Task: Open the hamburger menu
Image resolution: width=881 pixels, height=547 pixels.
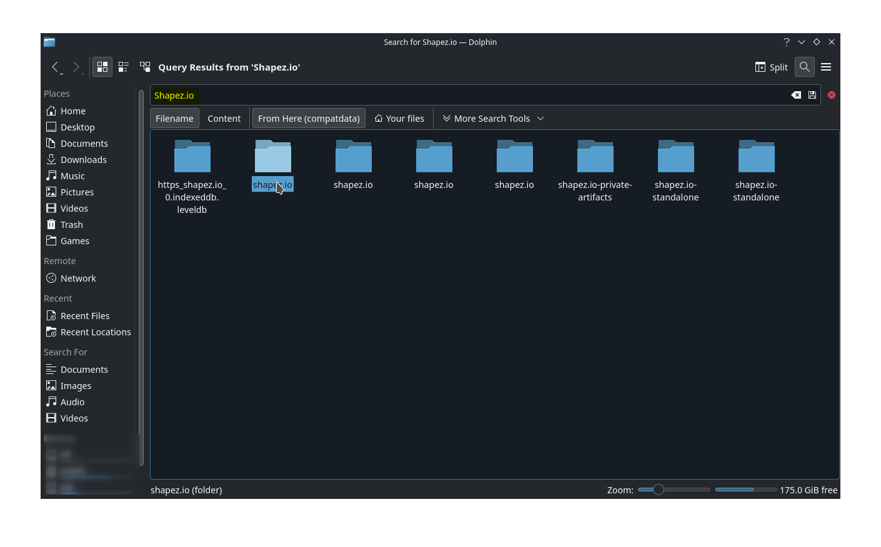Action: (x=826, y=67)
